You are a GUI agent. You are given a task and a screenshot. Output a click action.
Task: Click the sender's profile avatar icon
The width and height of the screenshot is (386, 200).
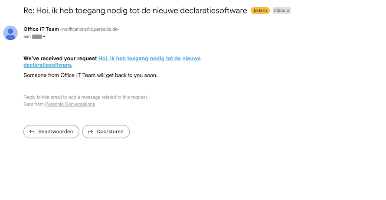click(10, 33)
